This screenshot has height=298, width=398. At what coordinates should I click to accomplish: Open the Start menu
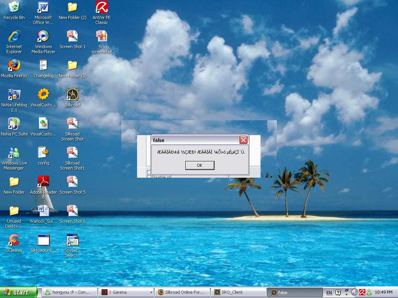[x=19, y=292]
